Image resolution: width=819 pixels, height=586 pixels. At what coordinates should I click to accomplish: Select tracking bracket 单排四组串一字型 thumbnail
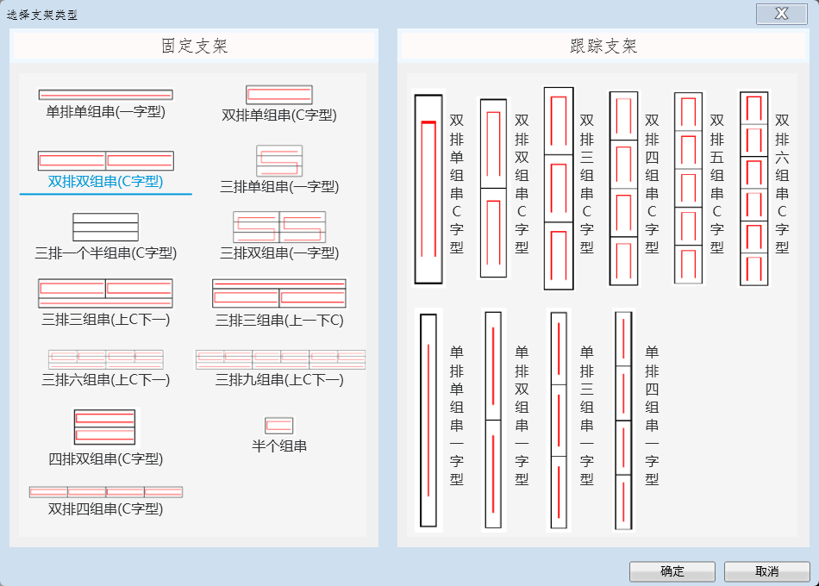pyautogui.click(x=623, y=420)
